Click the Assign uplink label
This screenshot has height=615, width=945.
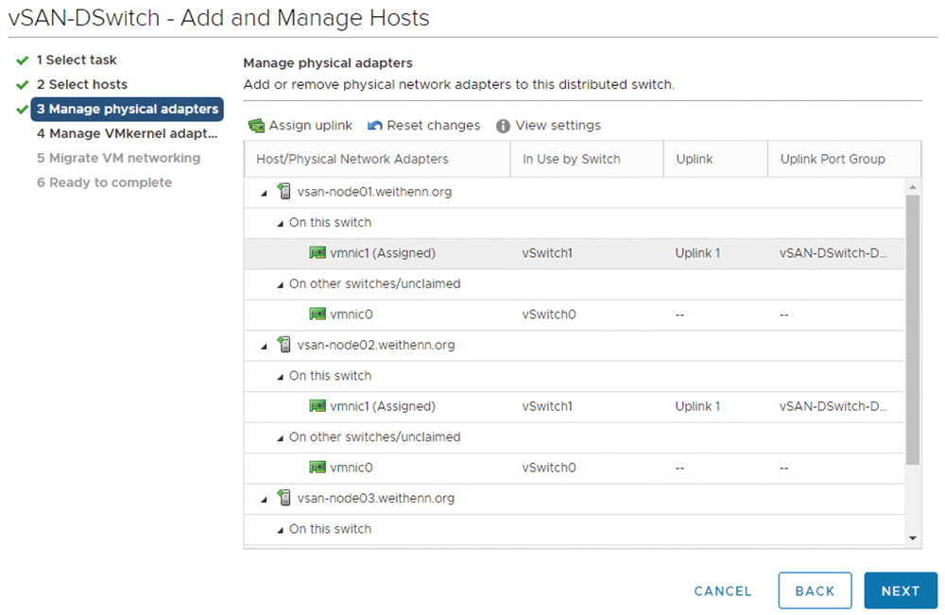coord(310,126)
